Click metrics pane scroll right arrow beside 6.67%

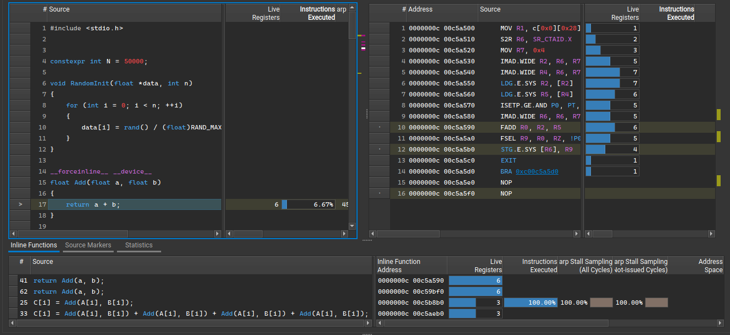click(x=344, y=234)
